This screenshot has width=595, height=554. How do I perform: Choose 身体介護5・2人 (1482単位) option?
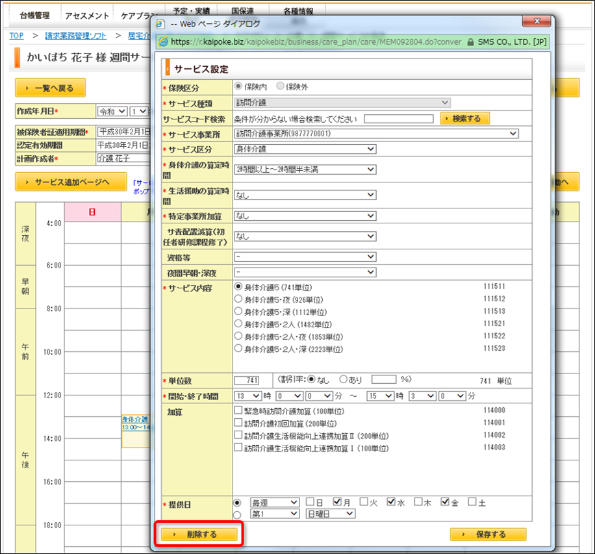coord(238,323)
